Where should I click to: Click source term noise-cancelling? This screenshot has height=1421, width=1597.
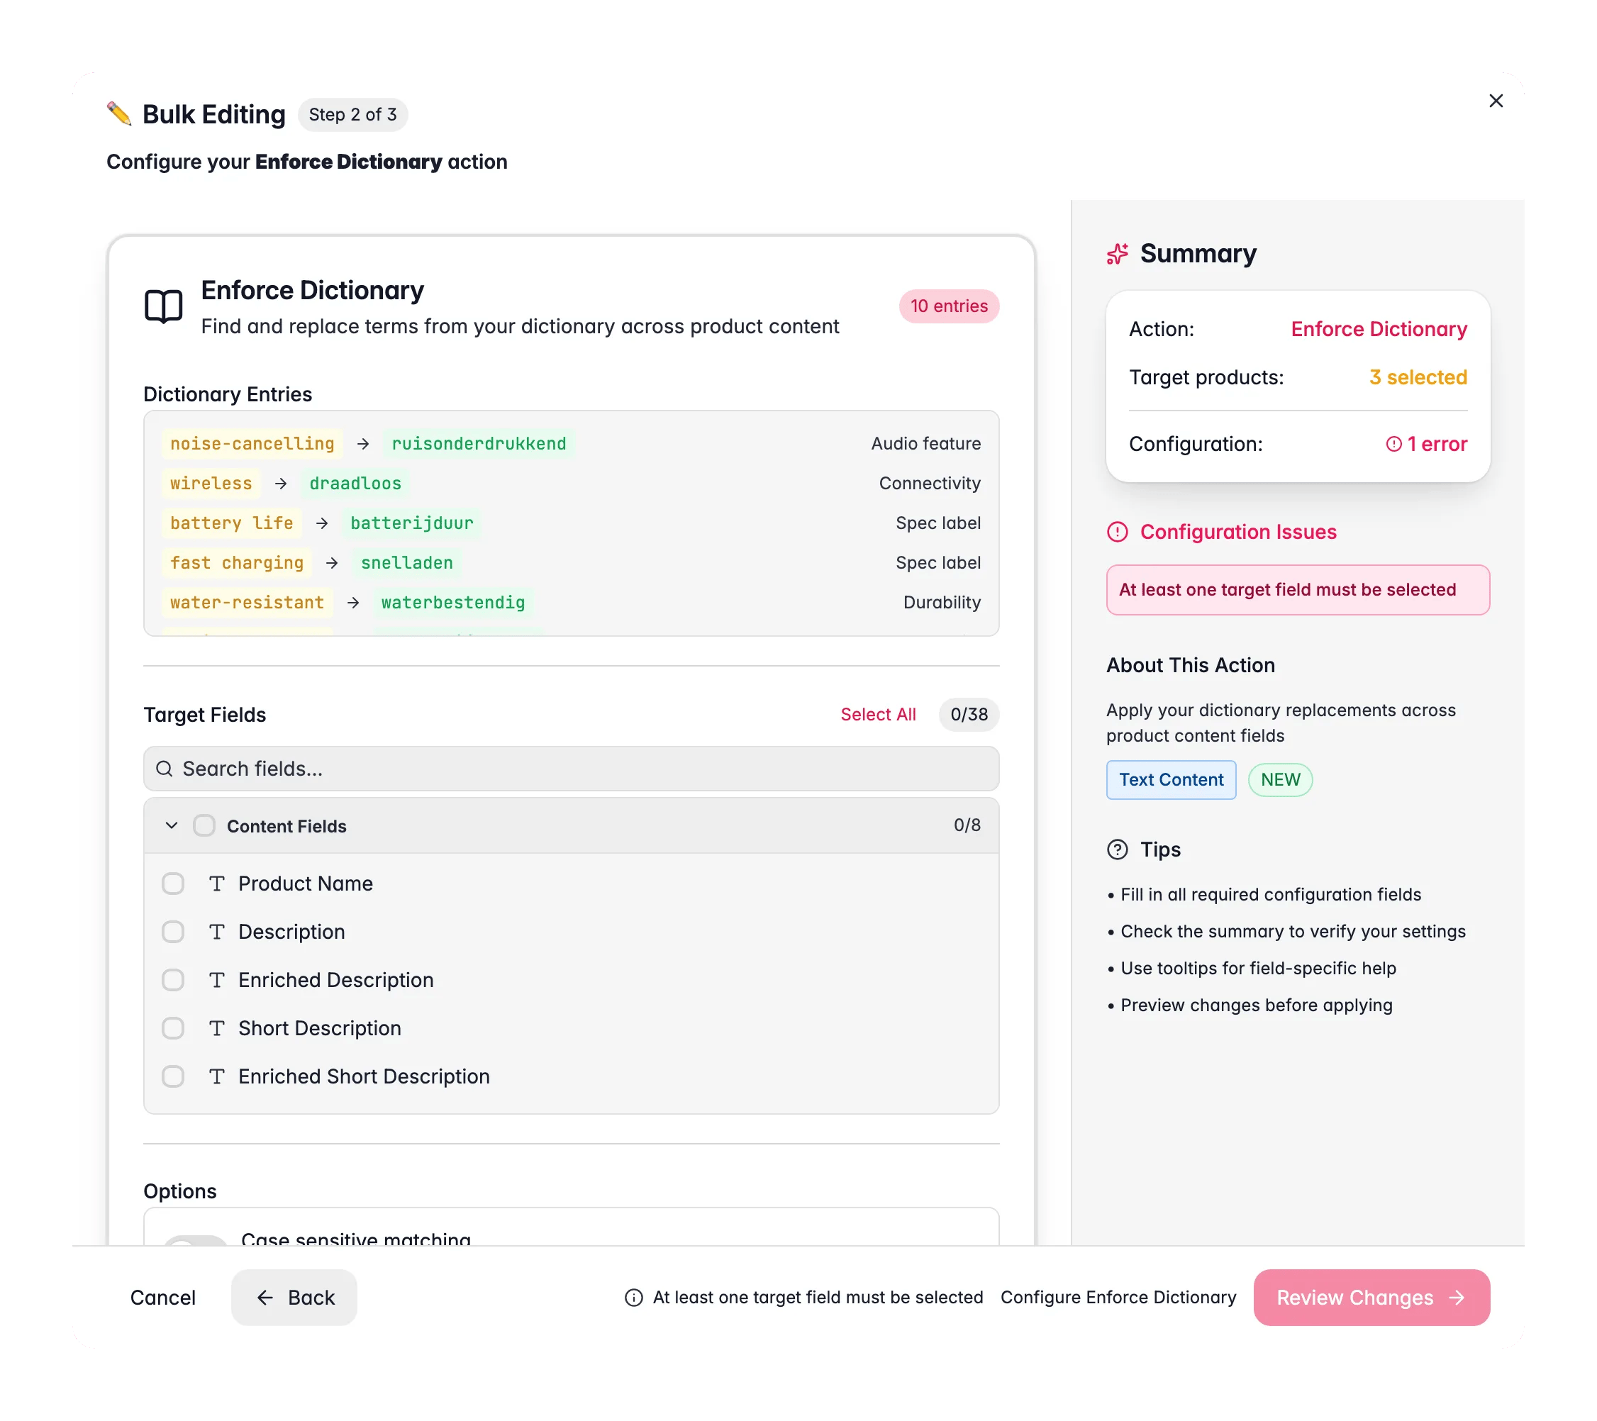click(x=252, y=444)
